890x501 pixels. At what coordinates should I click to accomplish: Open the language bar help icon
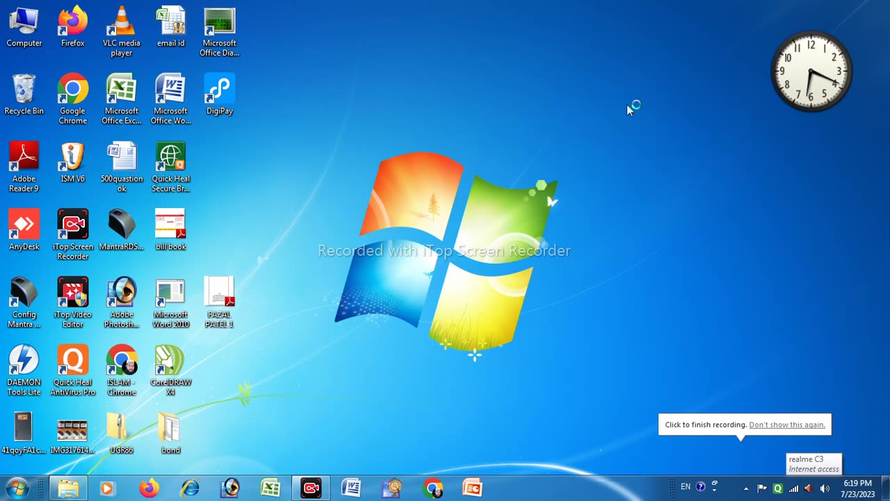700,487
